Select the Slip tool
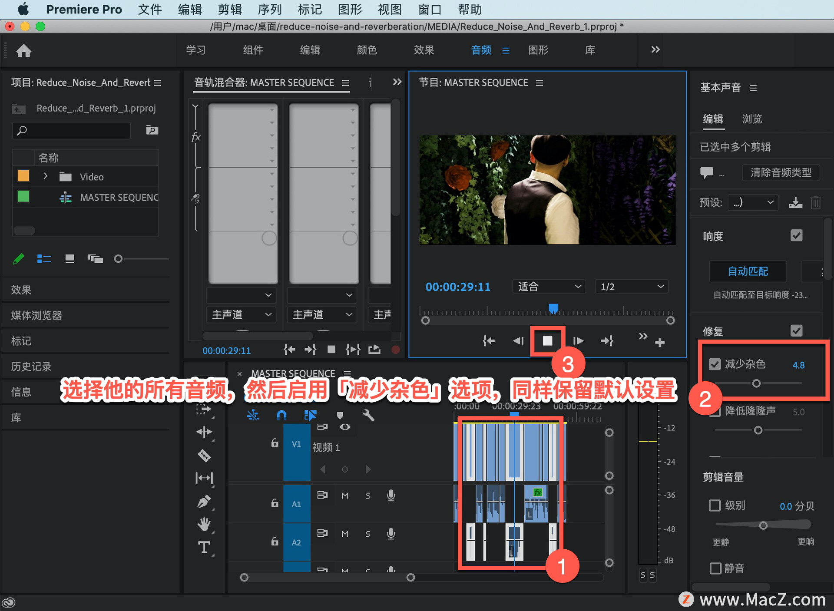834x611 pixels. click(204, 478)
